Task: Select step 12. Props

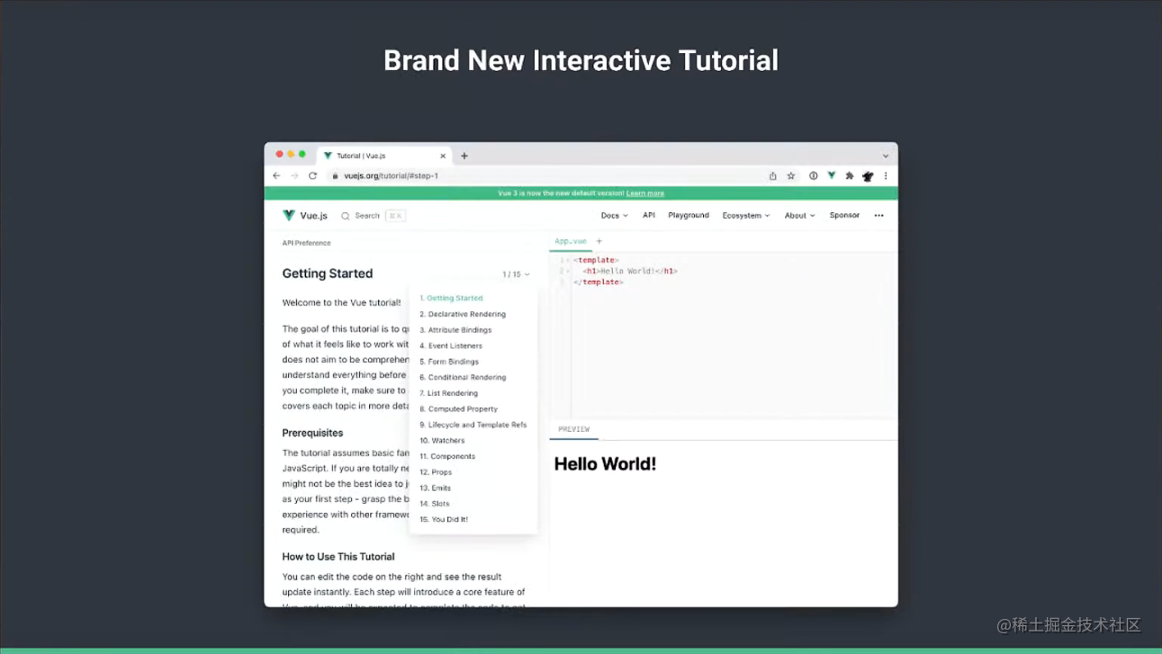Action: [x=436, y=472]
